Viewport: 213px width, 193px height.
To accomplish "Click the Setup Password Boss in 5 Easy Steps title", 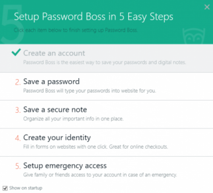I will 94,17.
